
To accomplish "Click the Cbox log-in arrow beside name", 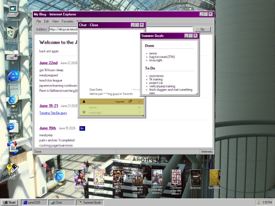I will (x=140, y=107).
